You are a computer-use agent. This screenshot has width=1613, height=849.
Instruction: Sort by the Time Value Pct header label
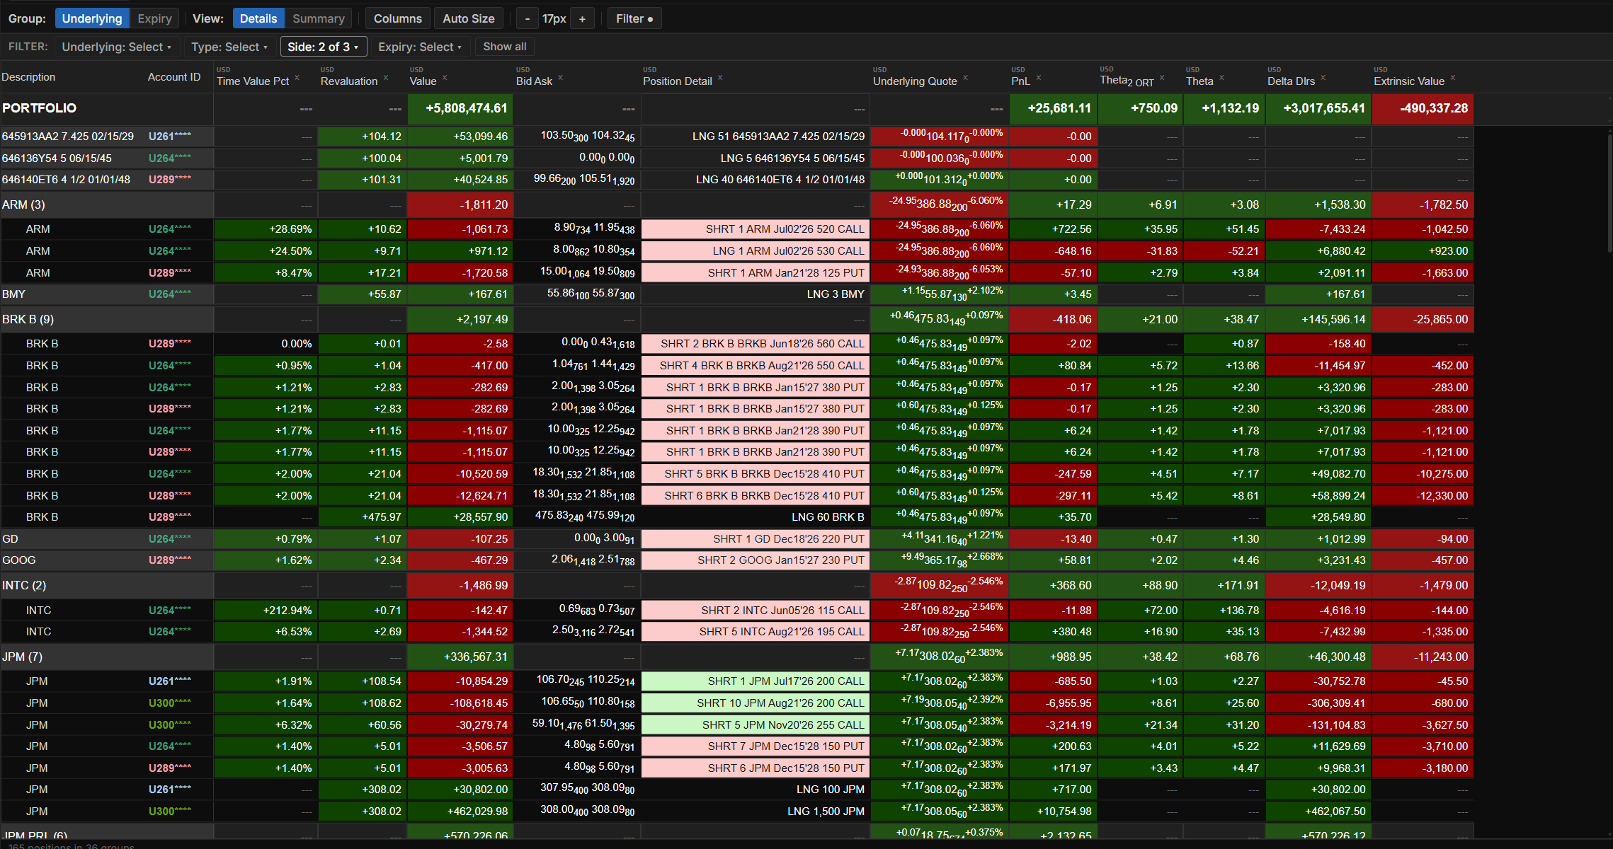click(253, 81)
